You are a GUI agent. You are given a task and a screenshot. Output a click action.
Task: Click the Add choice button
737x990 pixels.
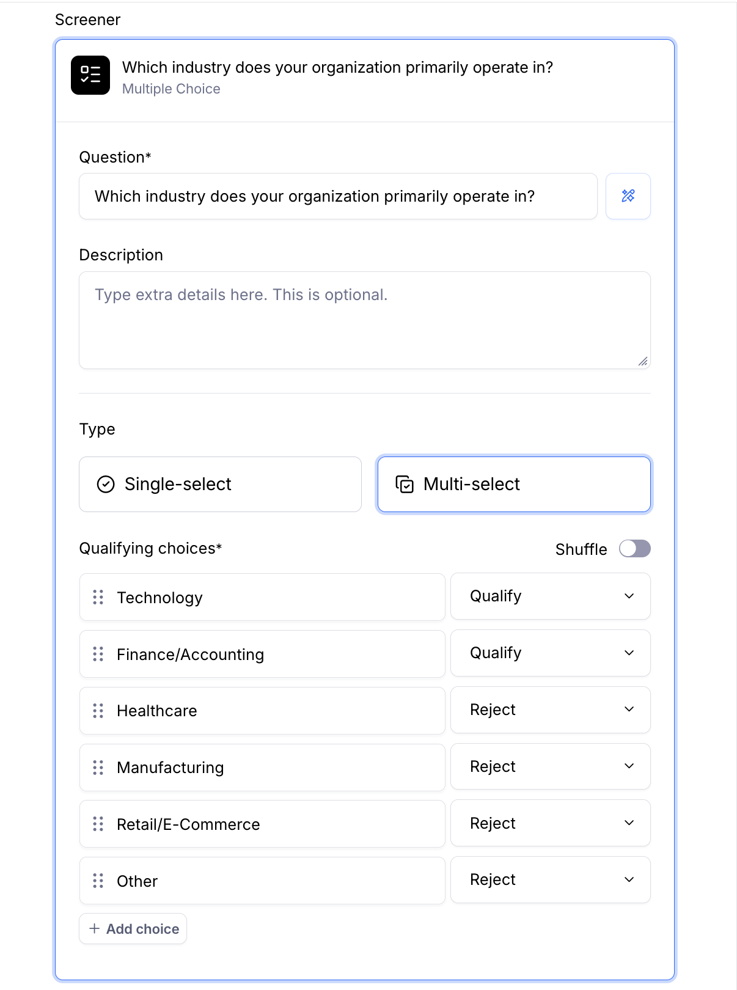click(133, 929)
